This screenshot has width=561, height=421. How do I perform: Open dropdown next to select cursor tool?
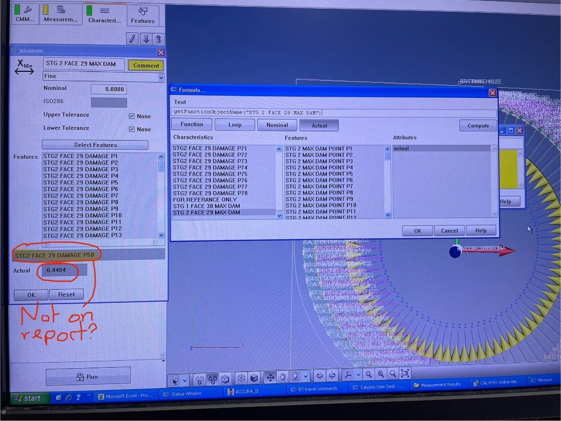click(x=185, y=380)
